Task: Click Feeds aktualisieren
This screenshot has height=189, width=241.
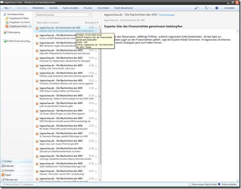Action: tap(123, 8)
